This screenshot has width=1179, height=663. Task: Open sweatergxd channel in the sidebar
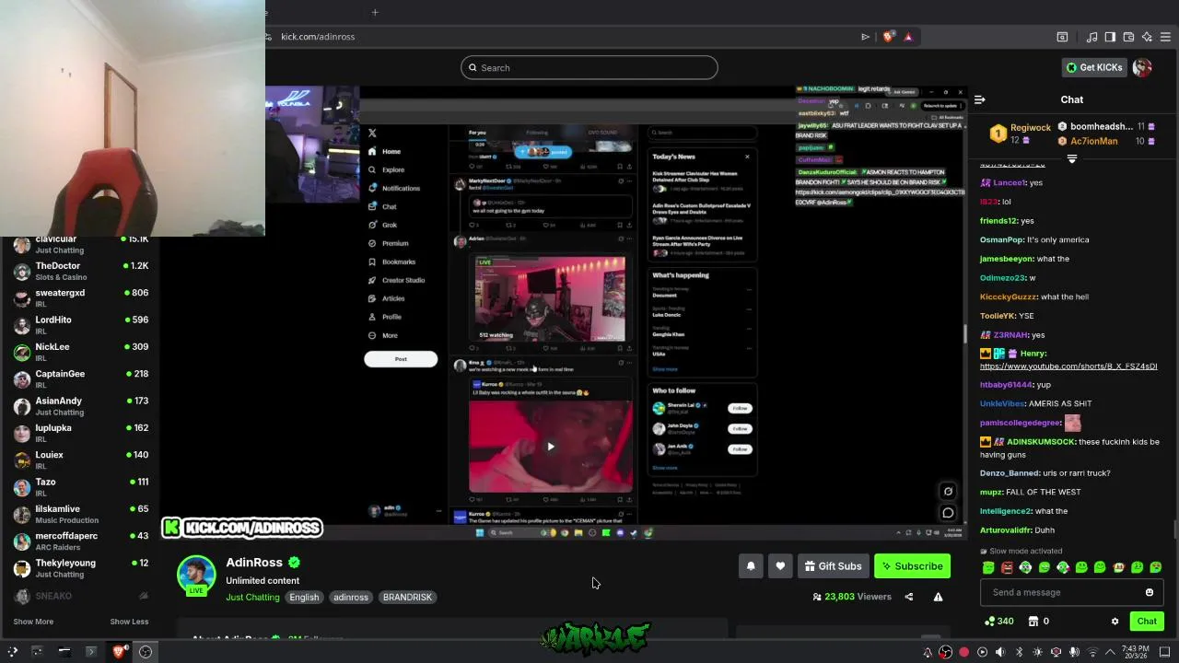coord(80,297)
